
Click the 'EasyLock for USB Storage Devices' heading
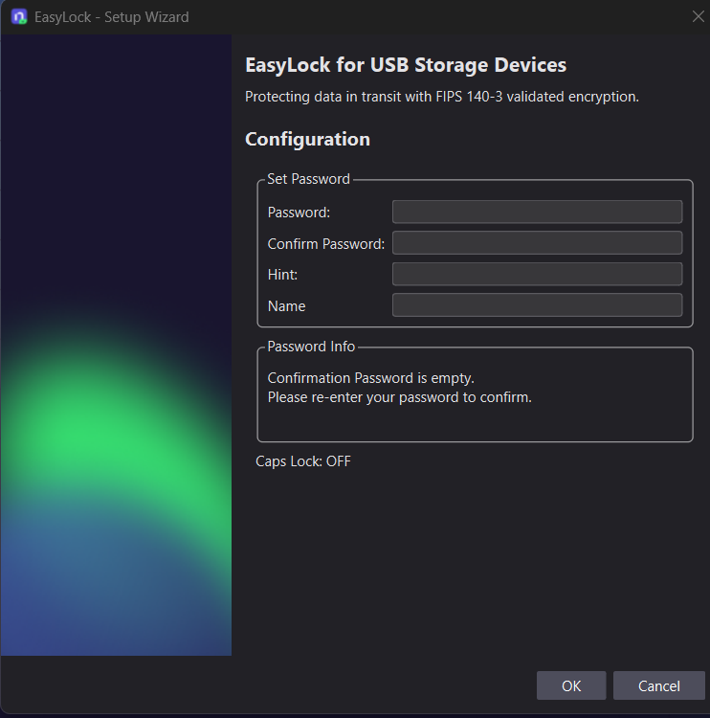click(x=406, y=65)
